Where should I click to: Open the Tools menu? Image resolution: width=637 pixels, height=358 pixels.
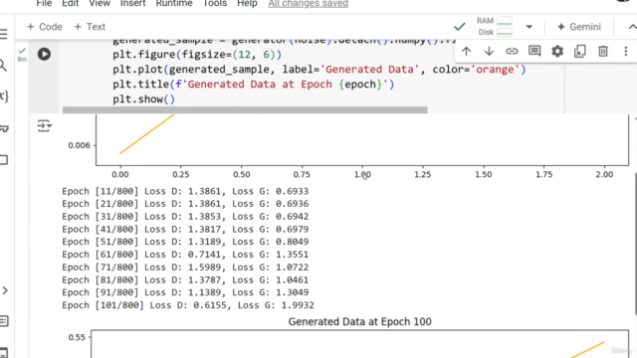pyautogui.click(x=215, y=4)
